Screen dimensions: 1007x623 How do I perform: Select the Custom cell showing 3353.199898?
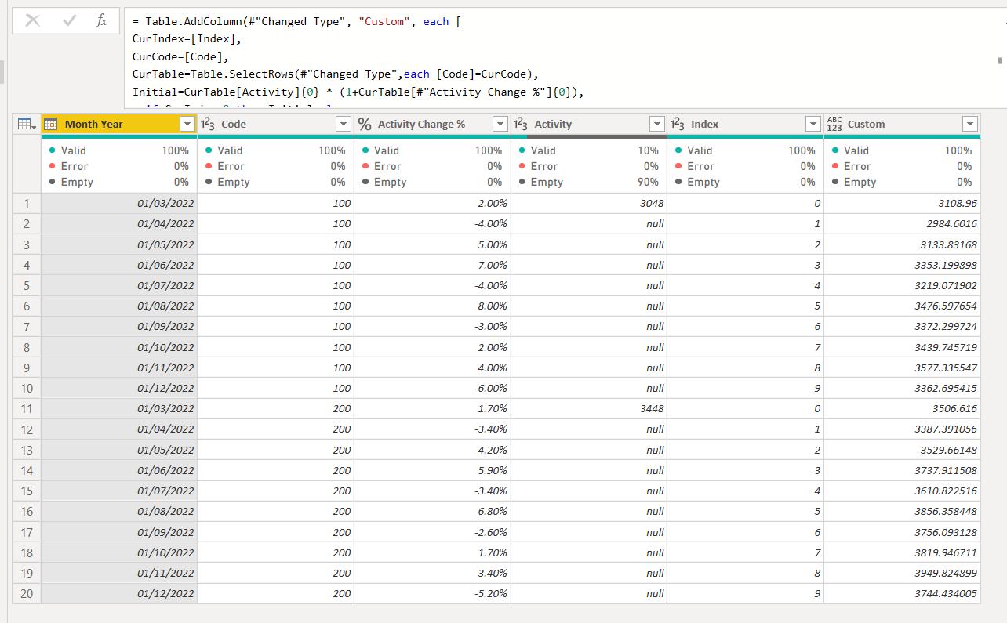[x=902, y=265]
